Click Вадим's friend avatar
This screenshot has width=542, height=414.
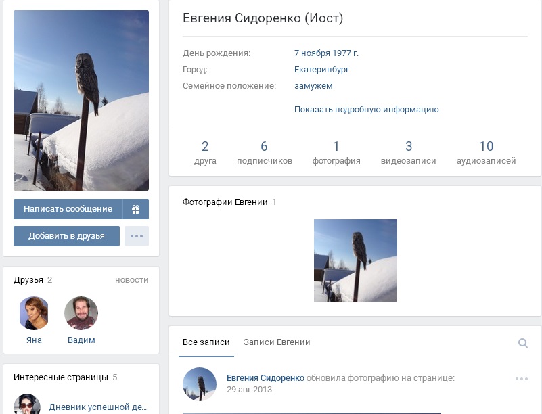click(81, 313)
